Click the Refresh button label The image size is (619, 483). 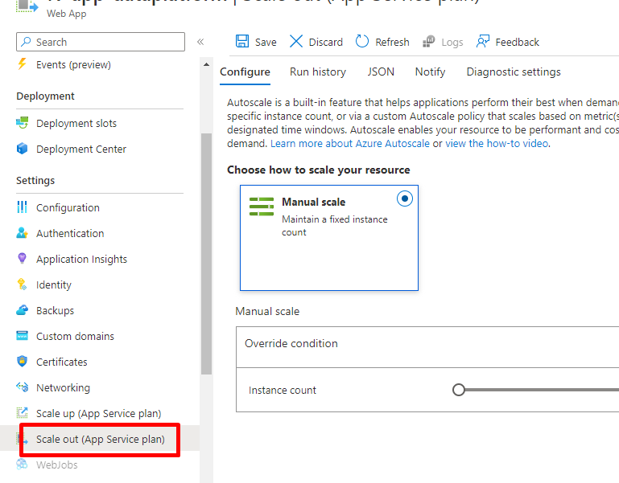[x=392, y=42]
